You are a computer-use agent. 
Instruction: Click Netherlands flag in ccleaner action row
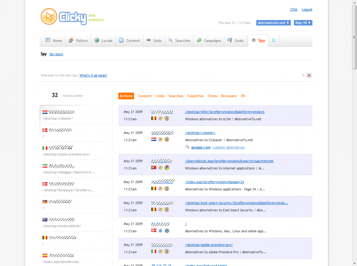click(154, 139)
